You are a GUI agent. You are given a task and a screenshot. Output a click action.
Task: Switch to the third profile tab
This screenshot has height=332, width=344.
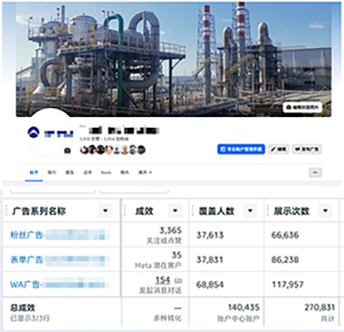(x=70, y=172)
